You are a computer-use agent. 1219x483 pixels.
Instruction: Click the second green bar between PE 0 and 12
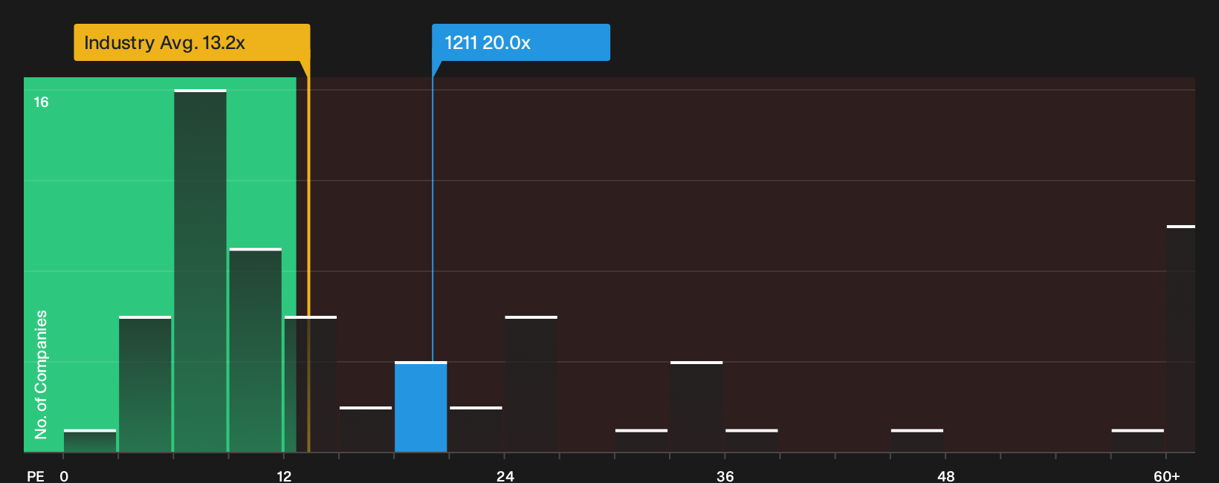145,384
